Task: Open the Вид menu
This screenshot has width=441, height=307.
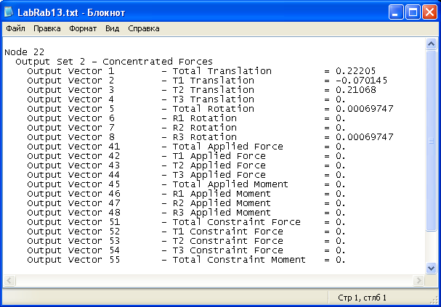Action: tap(112, 29)
